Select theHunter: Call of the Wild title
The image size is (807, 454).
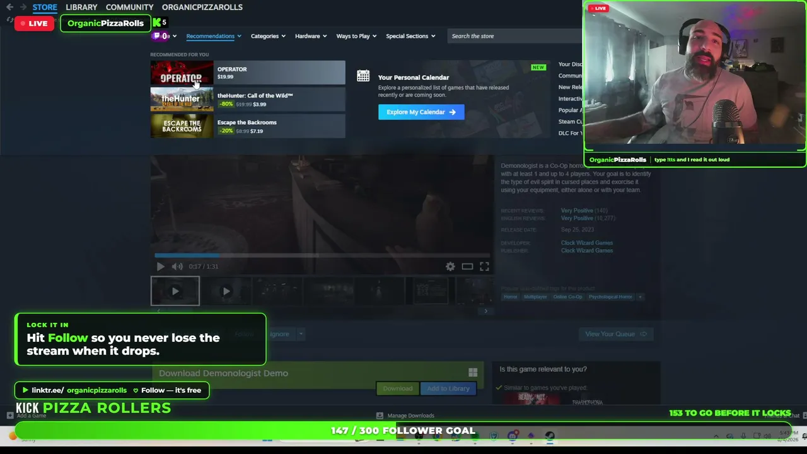(x=255, y=96)
